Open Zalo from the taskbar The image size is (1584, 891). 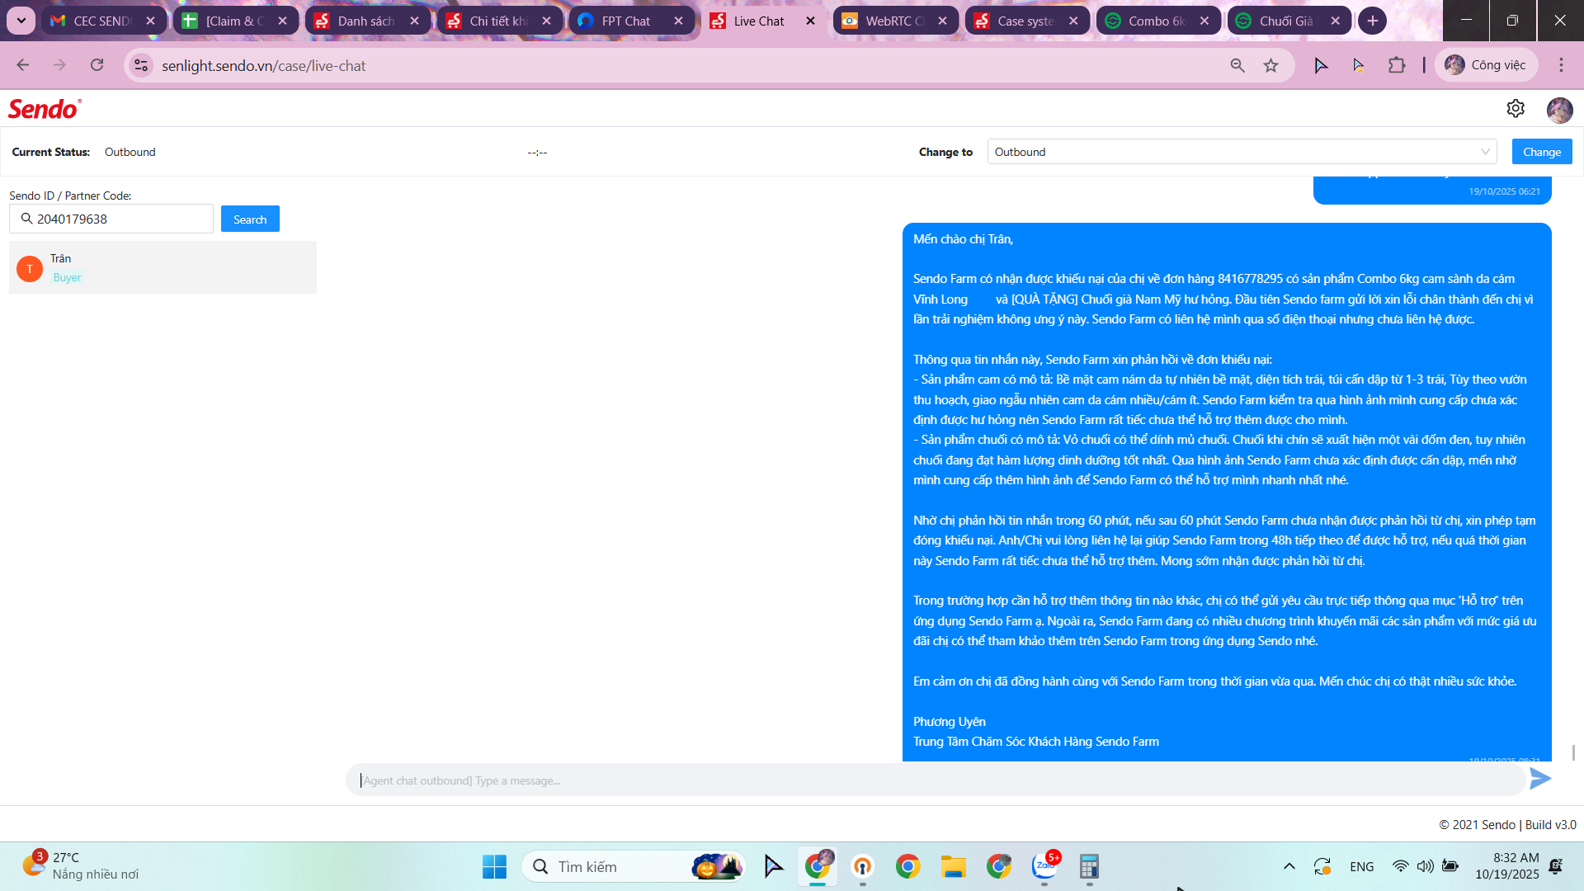(1044, 866)
